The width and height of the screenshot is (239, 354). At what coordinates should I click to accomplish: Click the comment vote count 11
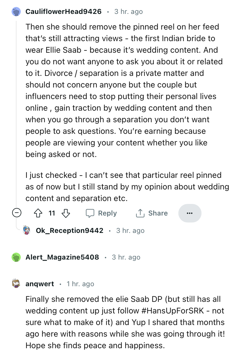52,214
